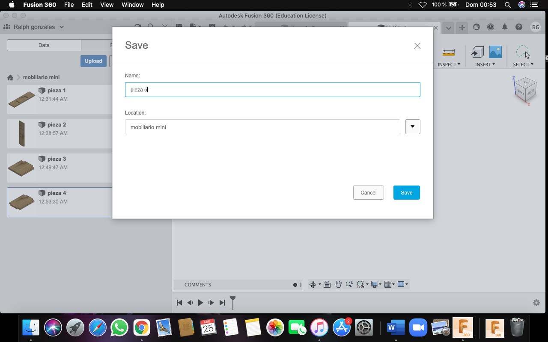Screen dimensions: 548x342
Task: Click the Insert Derive icon
Action: pyautogui.click(x=477, y=52)
